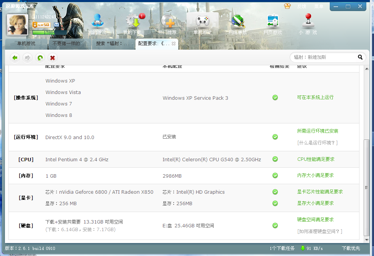This screenshot has height=256, width=374.
Task: Click the Windows XP Service Pack 3 text
Action: point(195,98)
